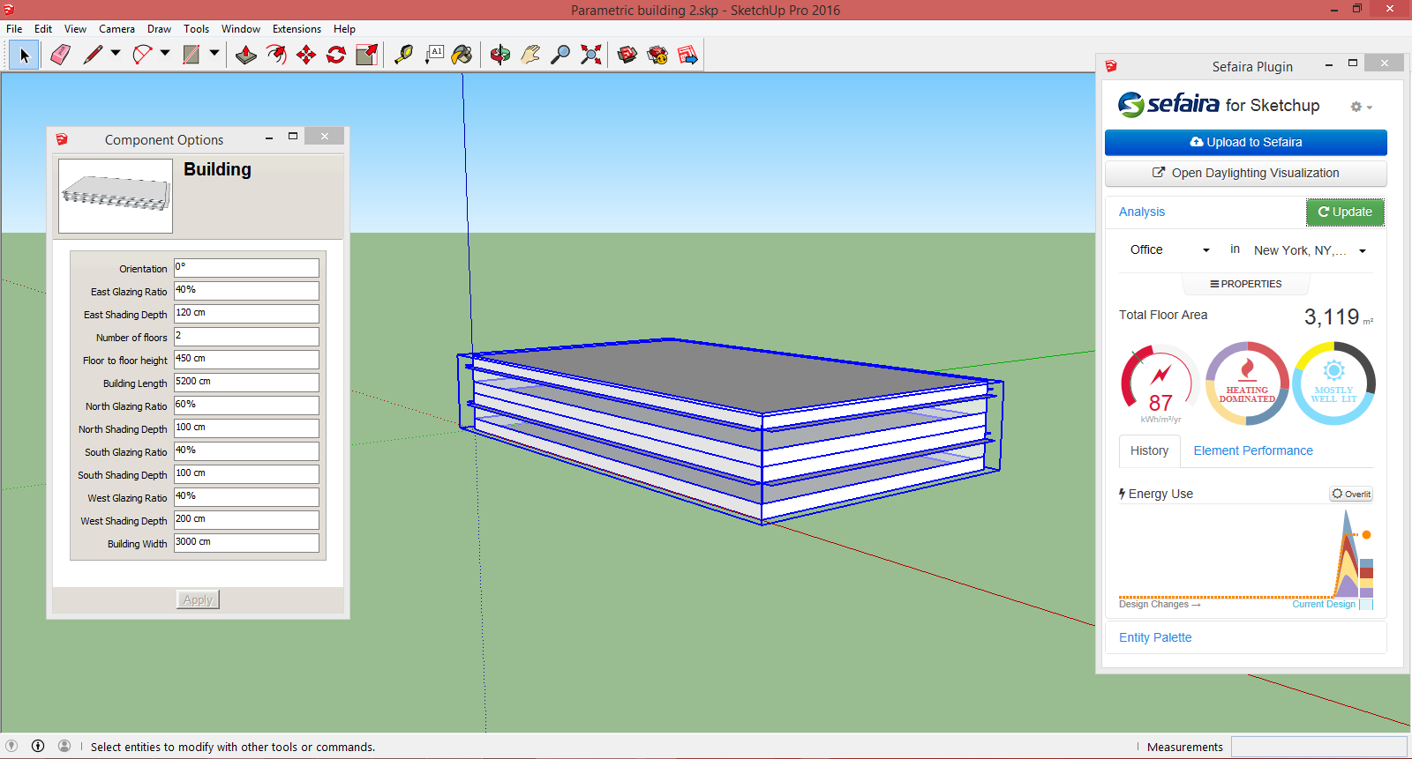
Task: Select the Arc tool
Action: click(x=142, y=56)
